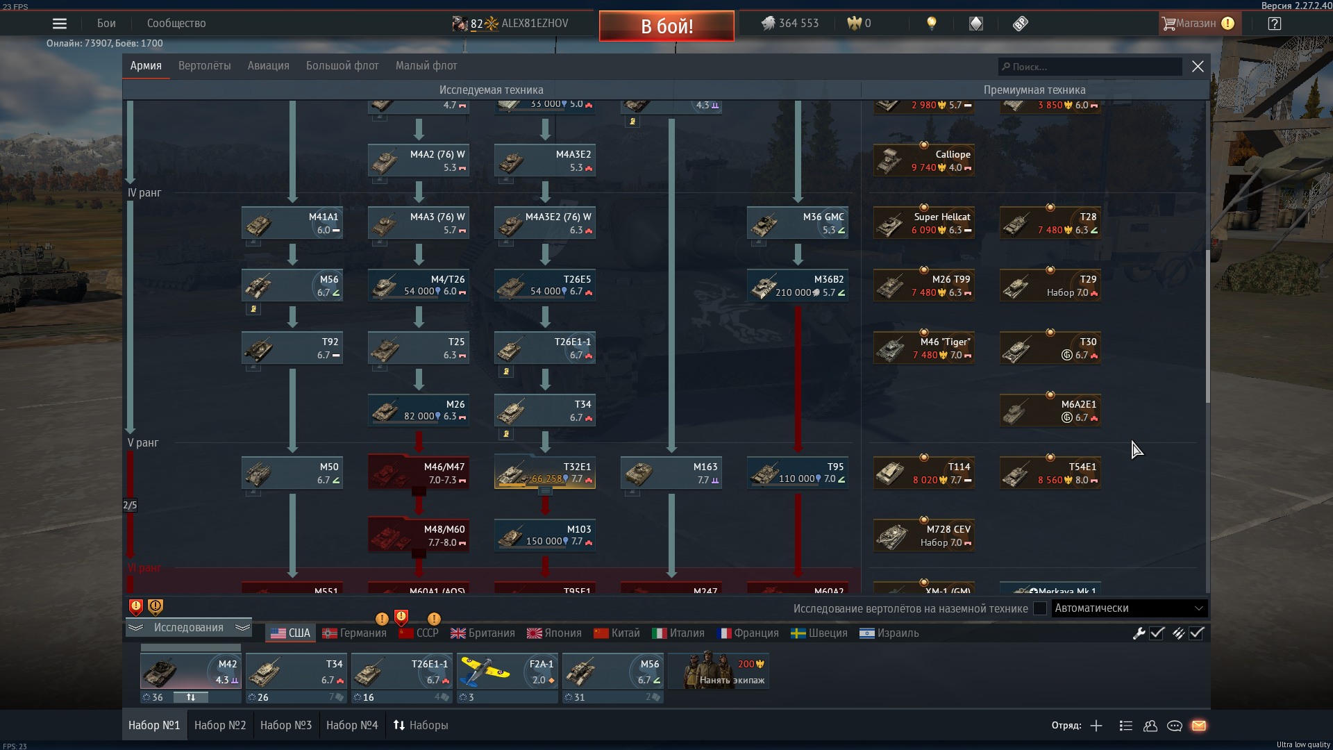Open the contacts list icon
Screen dimensions: 1333x750
1126,726
